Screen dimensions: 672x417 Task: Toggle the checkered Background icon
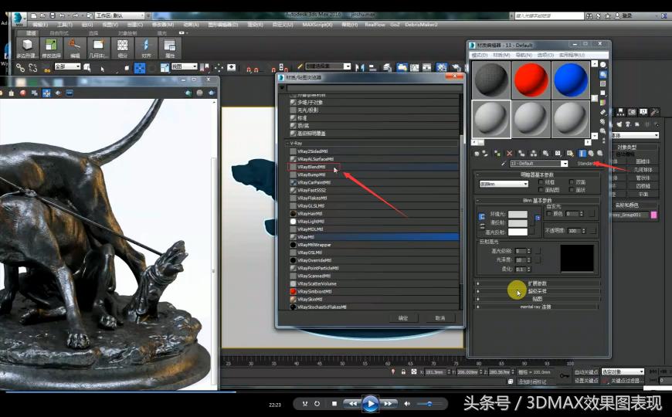(x=603, y=83)
